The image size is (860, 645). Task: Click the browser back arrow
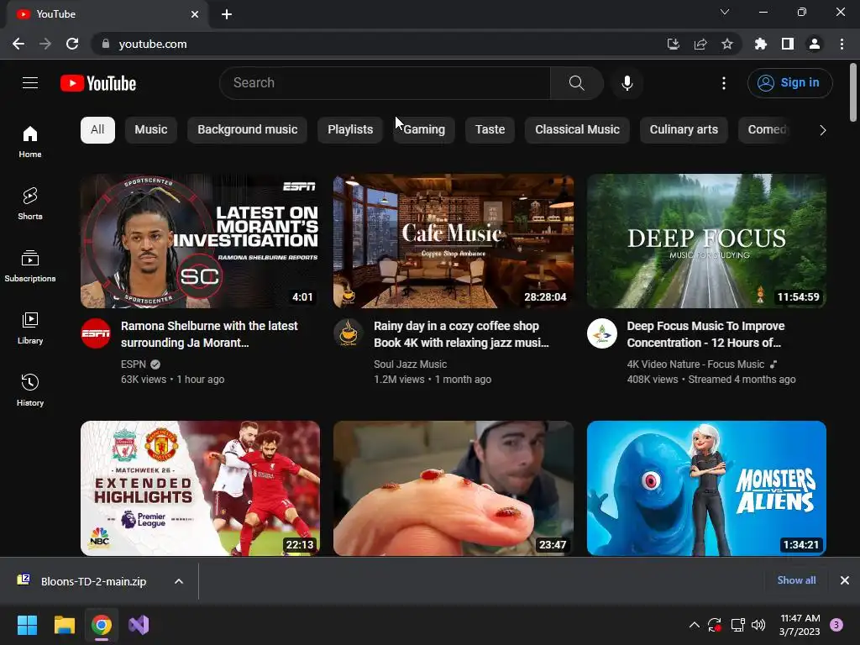18,44
